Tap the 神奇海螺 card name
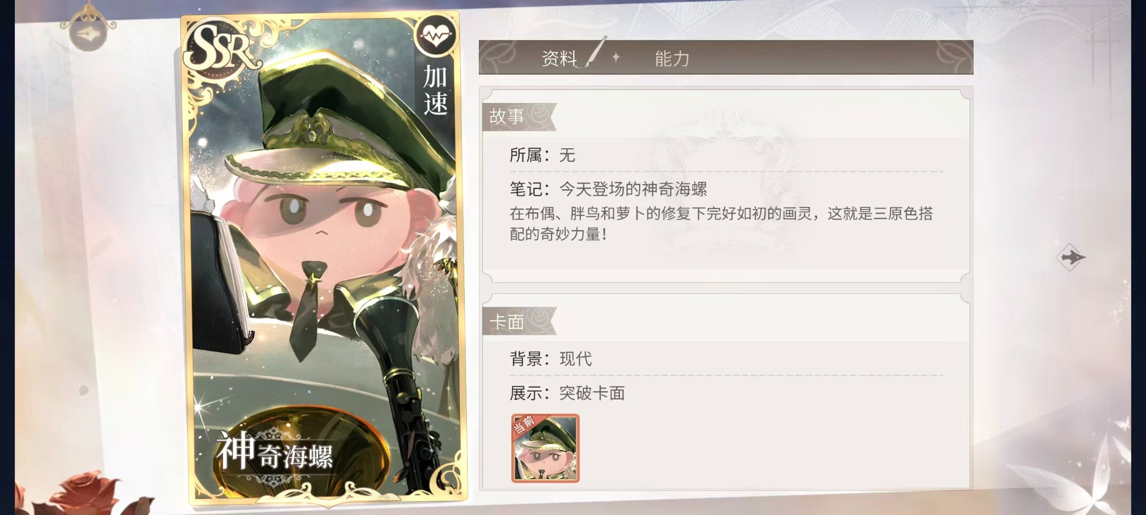This screenshot has height=515, width=1146. coord(275,452)
